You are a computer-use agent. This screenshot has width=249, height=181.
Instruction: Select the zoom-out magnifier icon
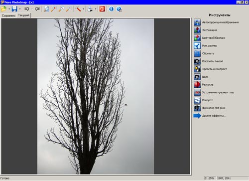(69, 9)
